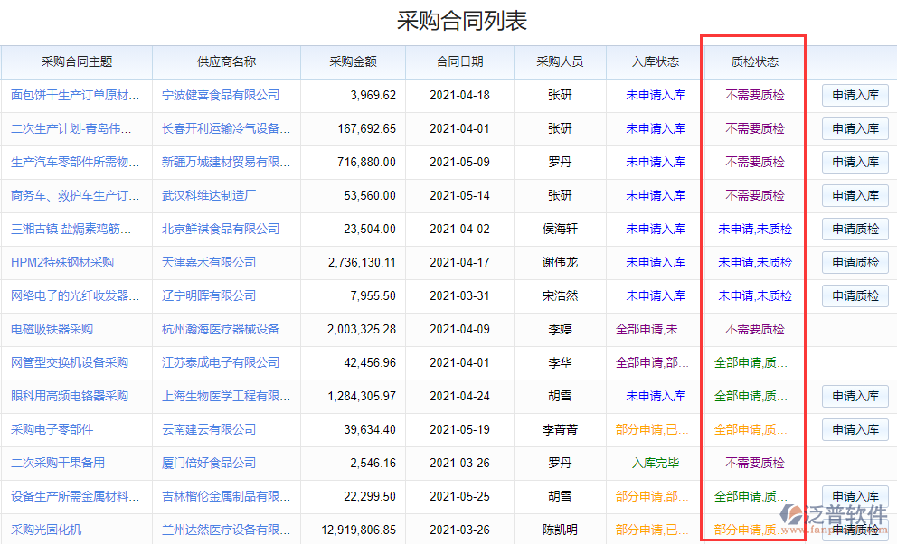Click 未申请,未质检 status for 三湘古镇 row
Image resolution: width=897 pixels, height=544 pixels.
tap(753, 229)
